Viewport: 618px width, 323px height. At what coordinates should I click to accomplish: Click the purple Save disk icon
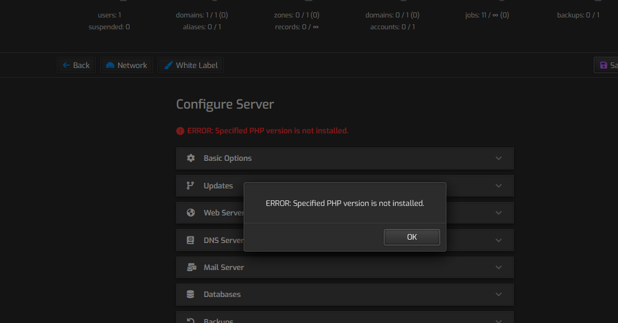click(x=604, y=65)
